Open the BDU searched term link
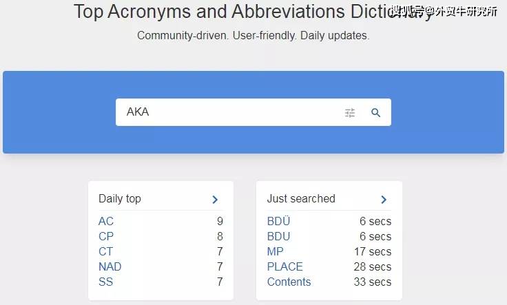The image size is (507, 305). click(x=279, y=237)
